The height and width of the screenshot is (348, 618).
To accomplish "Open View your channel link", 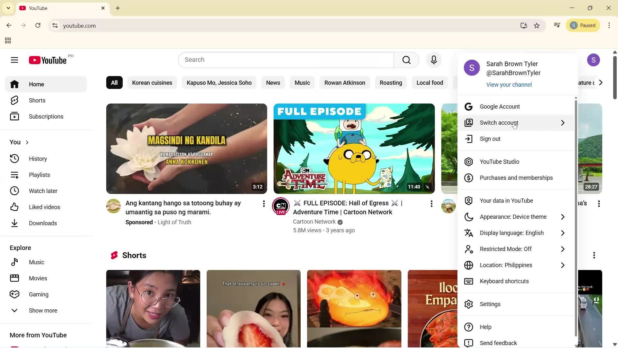I will [x=509, y=84].
